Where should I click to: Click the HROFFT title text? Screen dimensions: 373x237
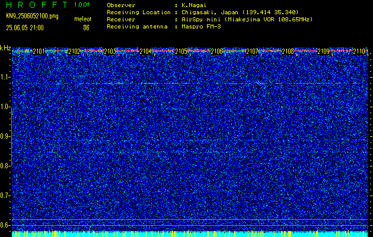pos(37,5)
